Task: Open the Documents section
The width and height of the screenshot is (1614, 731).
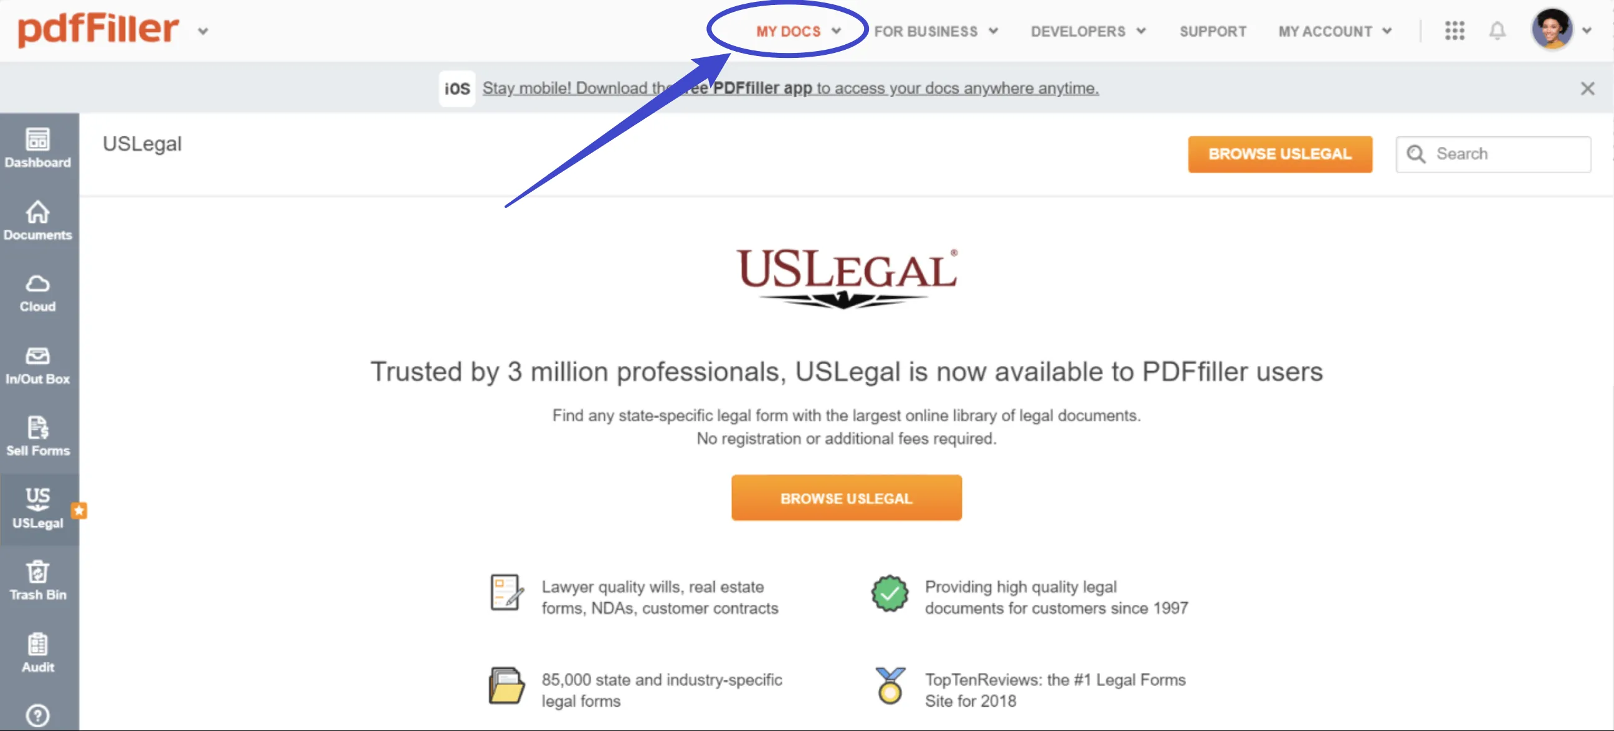Action: [x=37, y=220]
